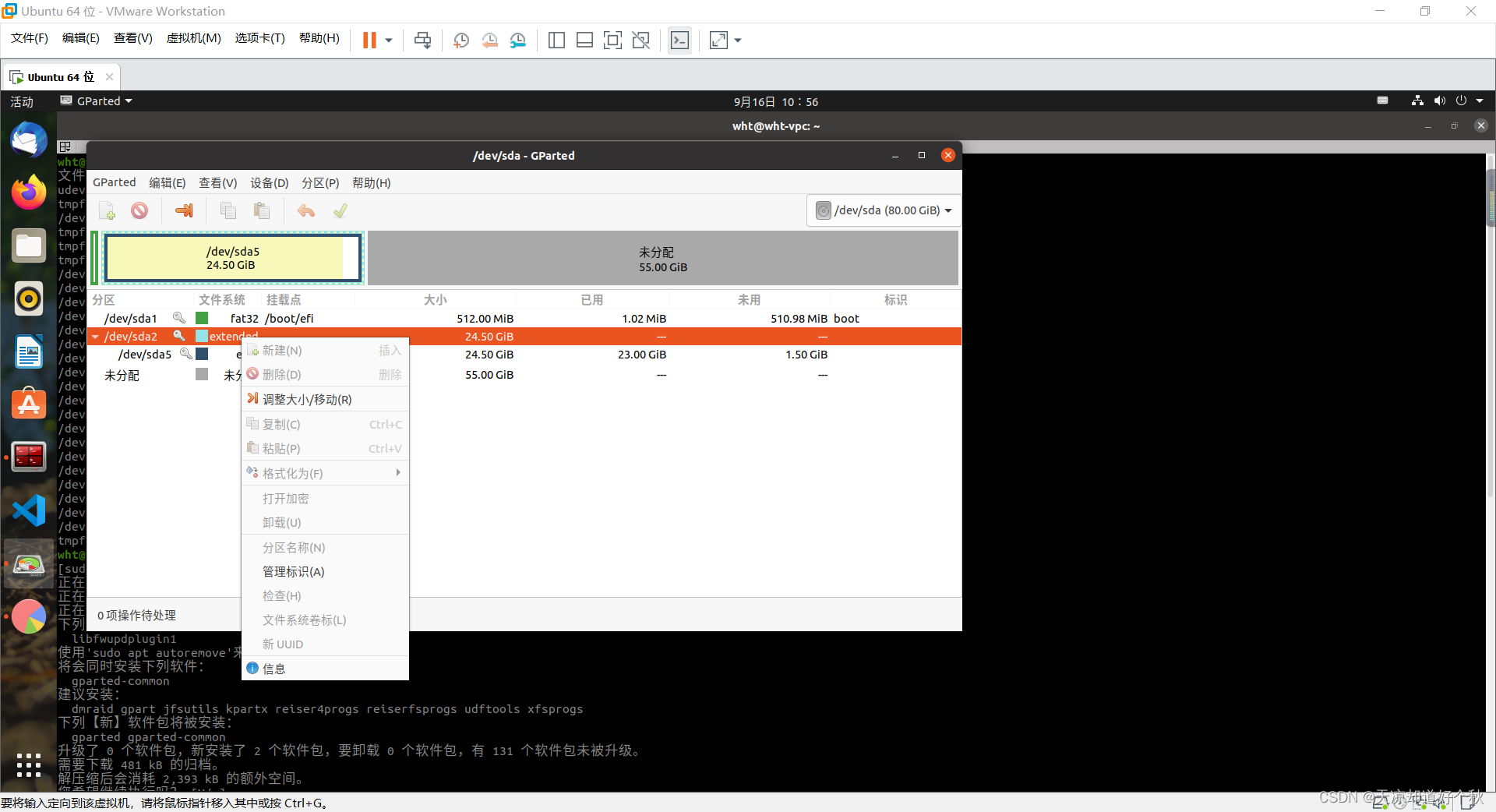Click 活动 activities button
Viewport: 1496px width, 812px height.
point(22,101)
